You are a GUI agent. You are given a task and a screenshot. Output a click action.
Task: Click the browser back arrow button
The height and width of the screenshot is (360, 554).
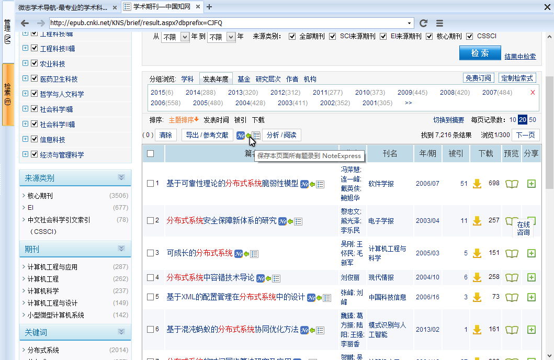25,23
